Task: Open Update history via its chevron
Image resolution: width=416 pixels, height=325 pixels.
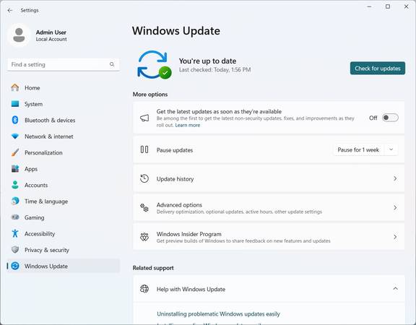Action: tap(395, 179)
